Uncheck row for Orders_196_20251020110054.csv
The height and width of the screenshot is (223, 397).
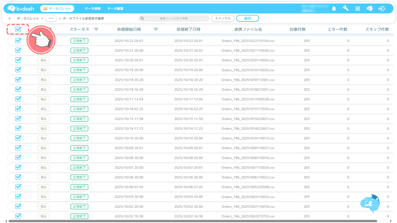click(18, 60)
